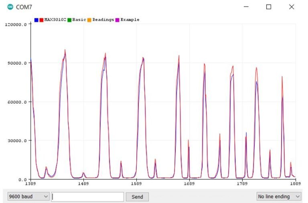Screen dimensions: 308x203
Task: Click the Basic legend label
Action: coord(79,20)
